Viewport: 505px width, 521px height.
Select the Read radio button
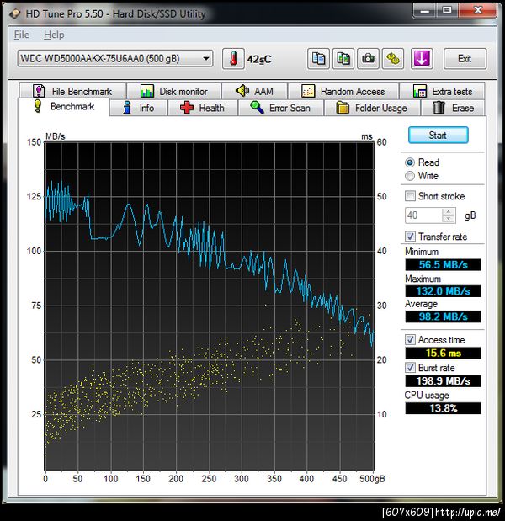click(x=410, y=162)
